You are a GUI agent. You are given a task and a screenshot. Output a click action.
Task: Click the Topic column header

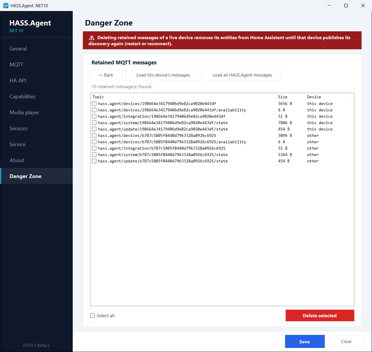pyautogui.click(x=183, y=97)
